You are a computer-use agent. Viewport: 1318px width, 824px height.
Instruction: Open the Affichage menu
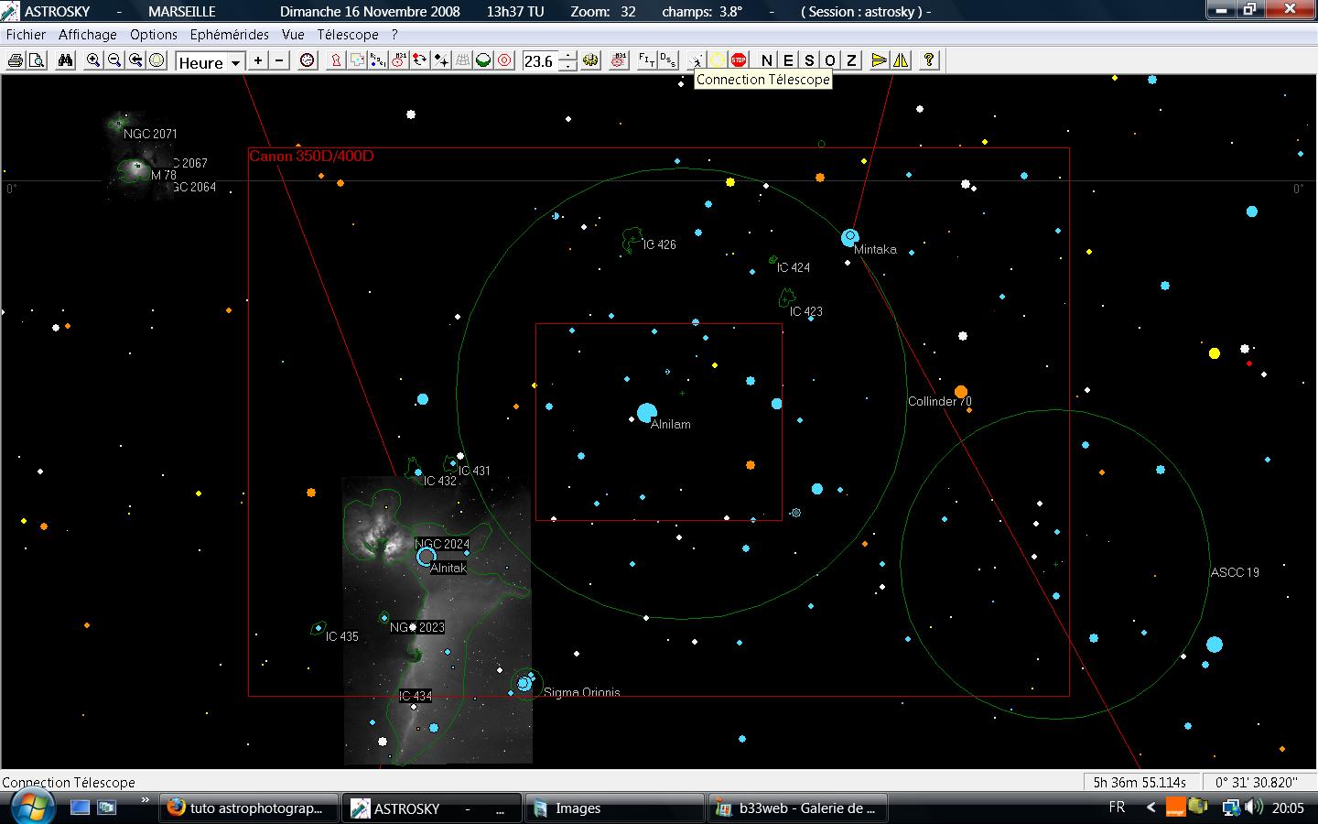(x=88, y=35)
